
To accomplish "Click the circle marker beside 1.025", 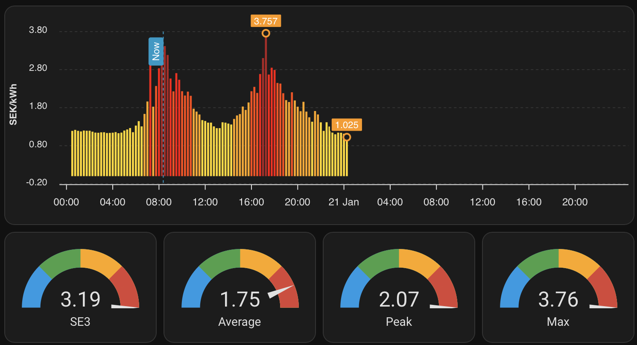I will point(347,137).
